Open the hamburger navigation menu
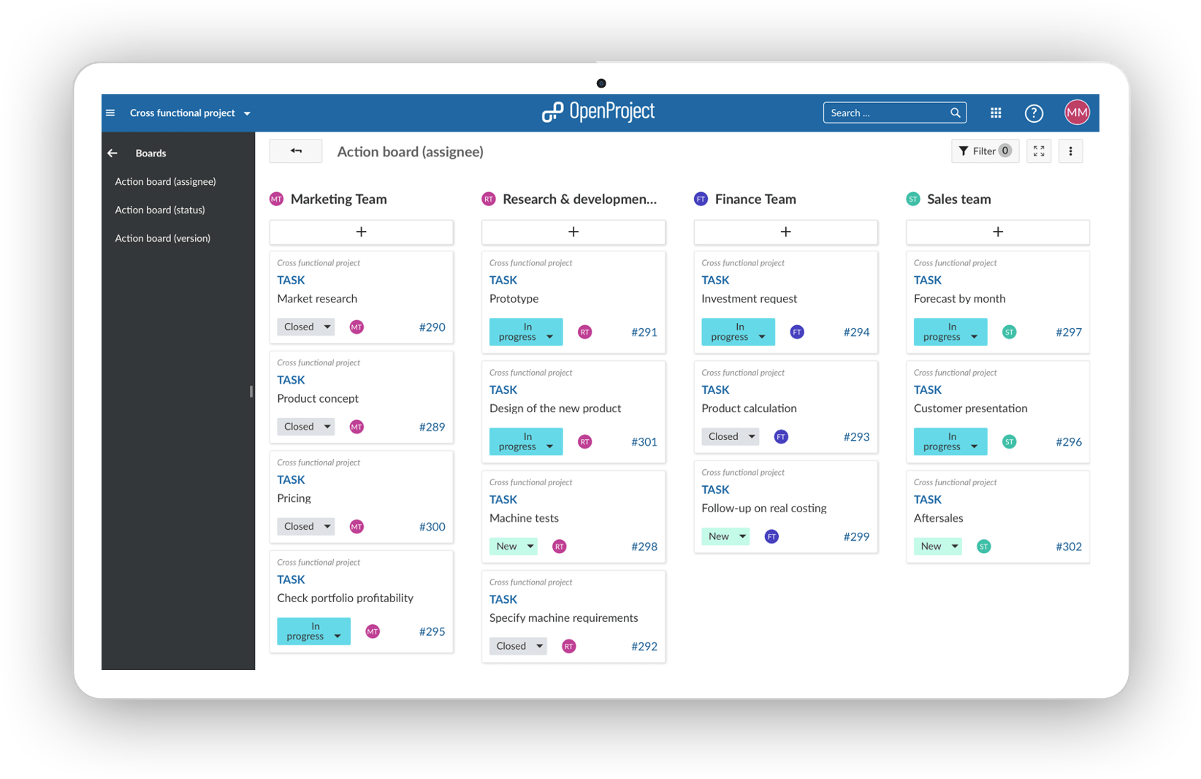Viewport: 1201px width, 779px height. [110, 113]
